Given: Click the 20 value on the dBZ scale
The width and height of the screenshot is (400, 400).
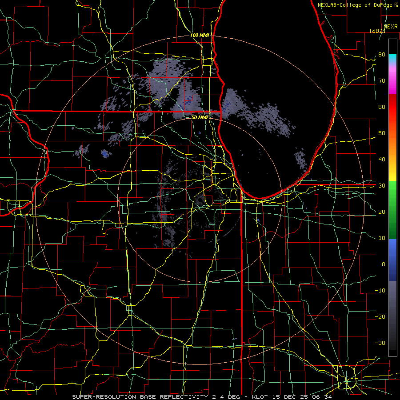Looking at the screenshot, I should (x=382, y=212).
